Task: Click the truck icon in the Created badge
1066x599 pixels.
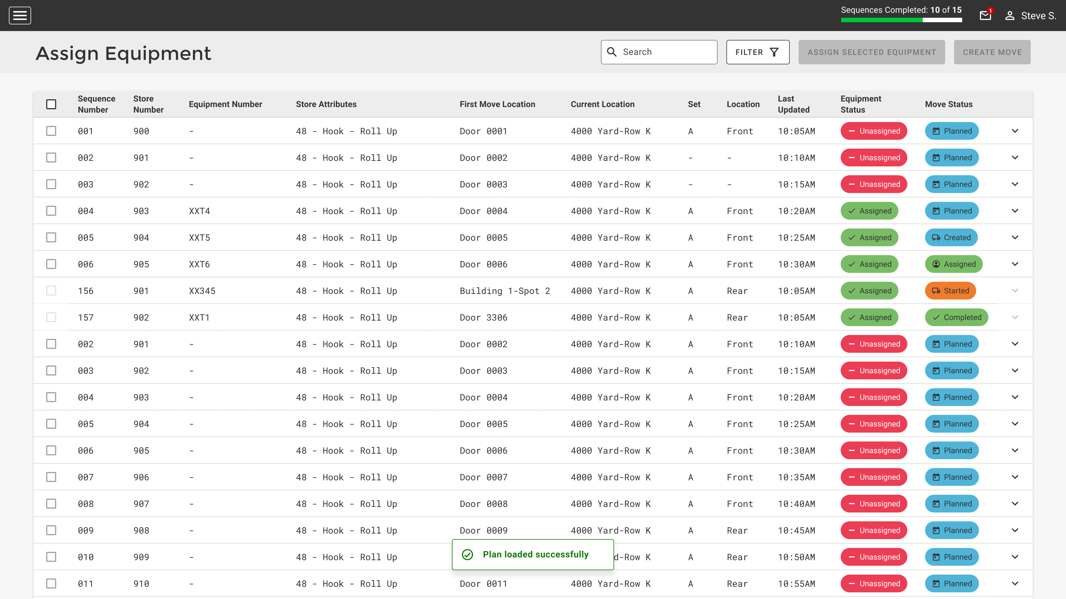Action: [x=936, y=238]
